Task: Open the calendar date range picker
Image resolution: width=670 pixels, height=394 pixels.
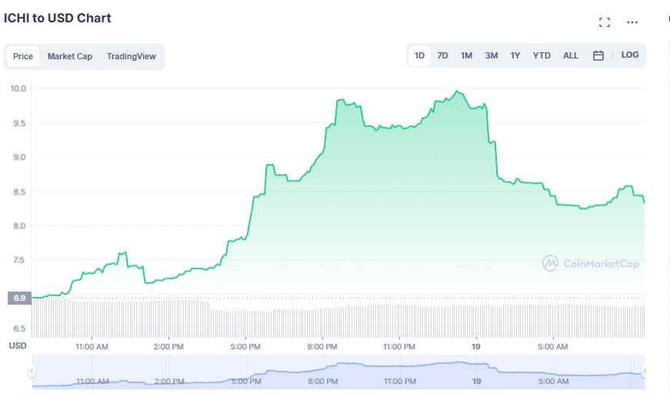Action: click(x=598, y=55)
